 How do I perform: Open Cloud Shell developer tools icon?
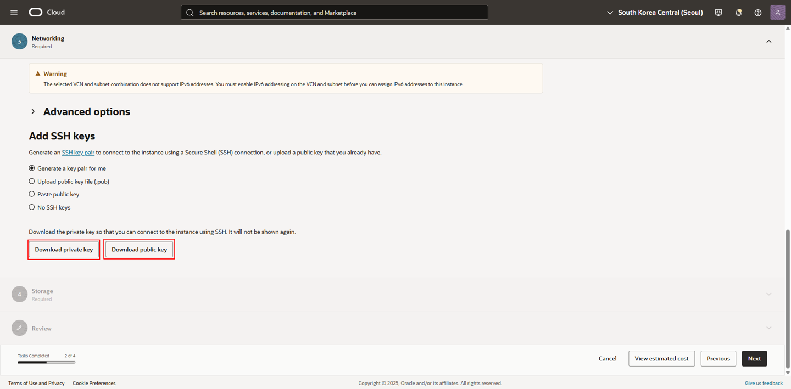[718, 13]
